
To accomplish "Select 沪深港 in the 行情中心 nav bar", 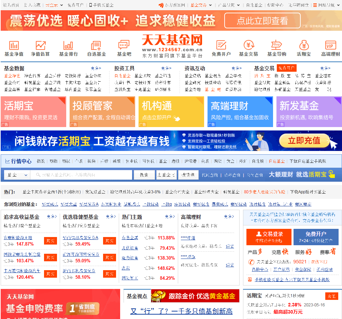I will pos(190,161).
